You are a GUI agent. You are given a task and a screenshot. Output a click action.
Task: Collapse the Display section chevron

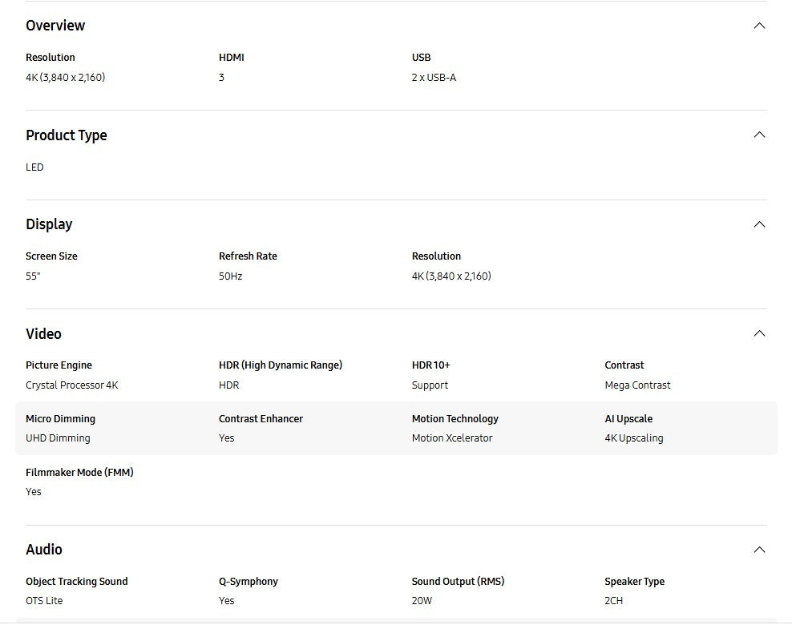759,224
